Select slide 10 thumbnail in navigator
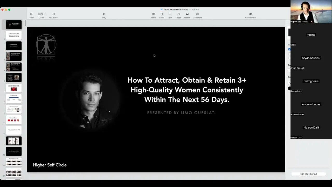This screenshot has width=332, height=187. pos(14,120)
